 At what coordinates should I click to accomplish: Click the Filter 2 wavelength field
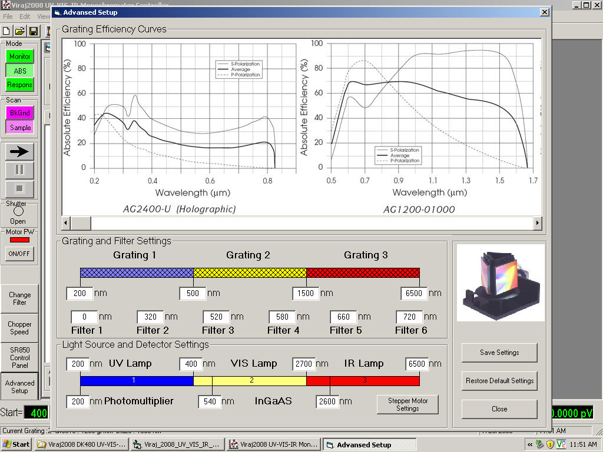150,317
